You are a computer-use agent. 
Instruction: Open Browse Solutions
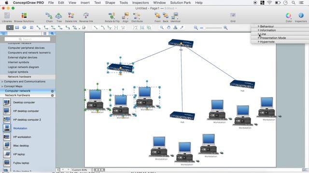[24, 17]
